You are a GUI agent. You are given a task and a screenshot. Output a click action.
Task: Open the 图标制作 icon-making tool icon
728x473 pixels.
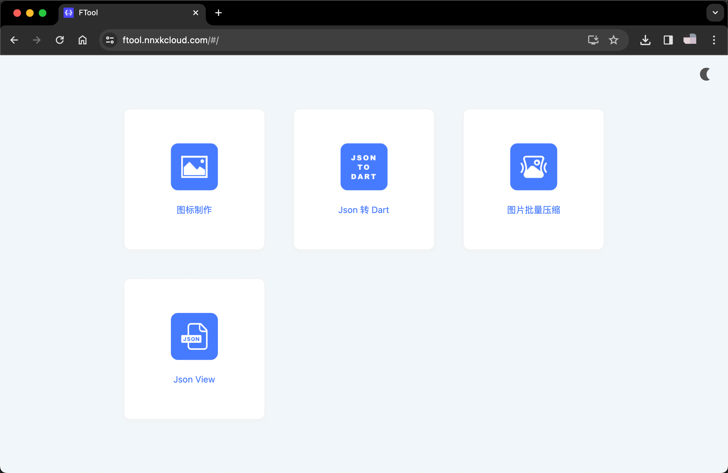194,167
